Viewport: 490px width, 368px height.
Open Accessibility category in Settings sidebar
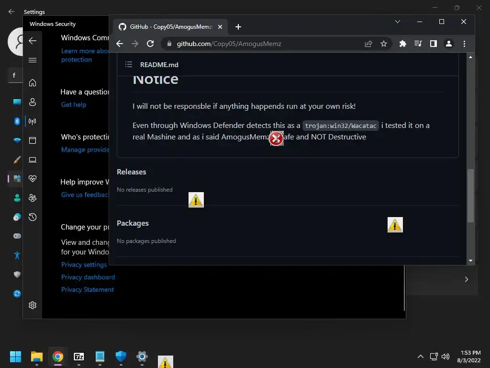pos(17,255)
